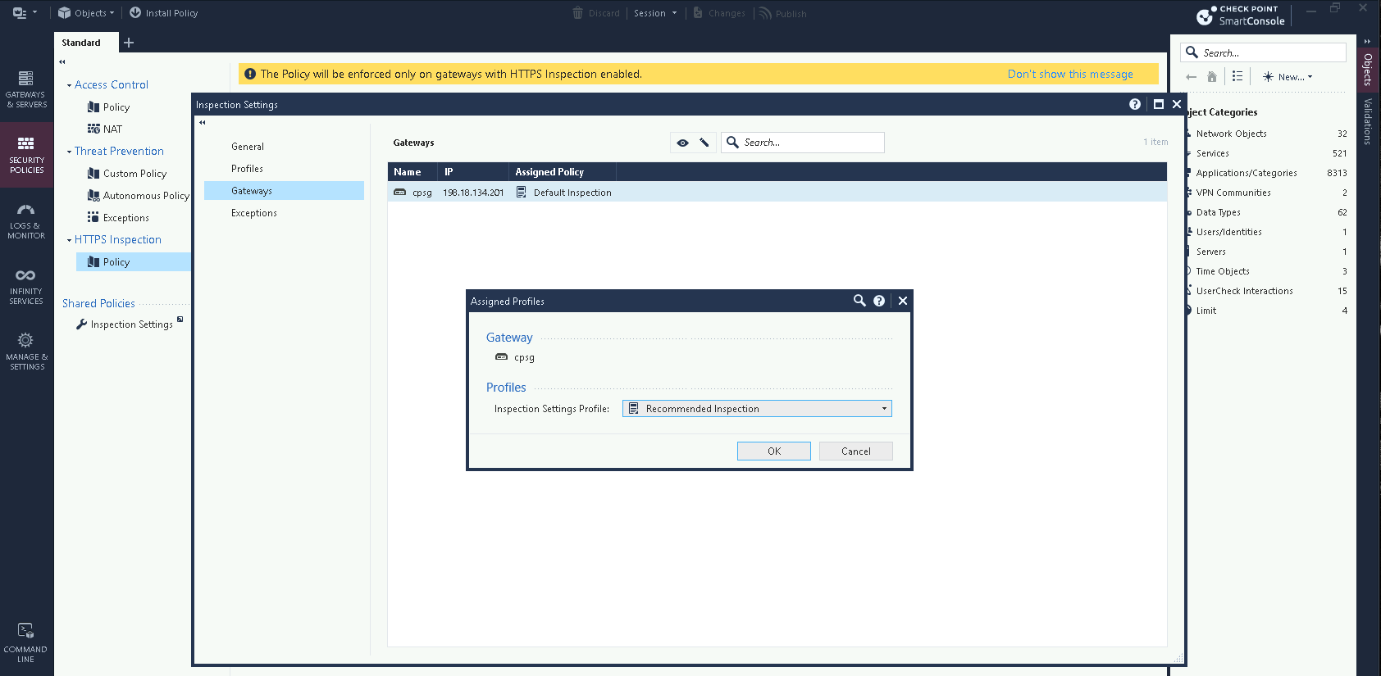Open Infinity Services panel
The image size is (1381, 676).
(26, 285)
